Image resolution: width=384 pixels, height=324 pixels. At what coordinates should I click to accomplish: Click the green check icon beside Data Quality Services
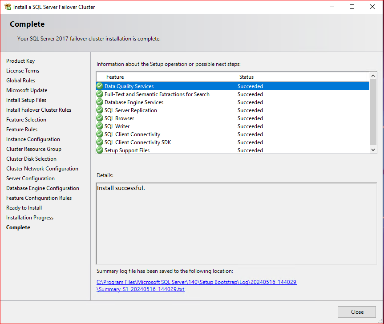click(100, 86)
